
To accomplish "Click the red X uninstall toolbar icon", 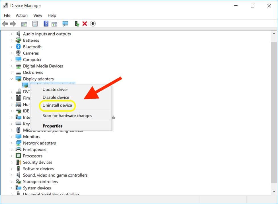I will 85,24.
